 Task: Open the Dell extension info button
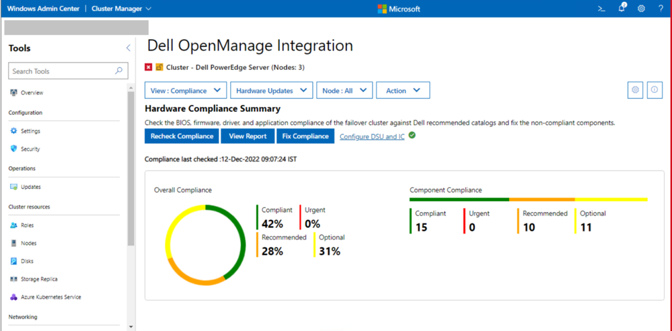click(655, 90)
